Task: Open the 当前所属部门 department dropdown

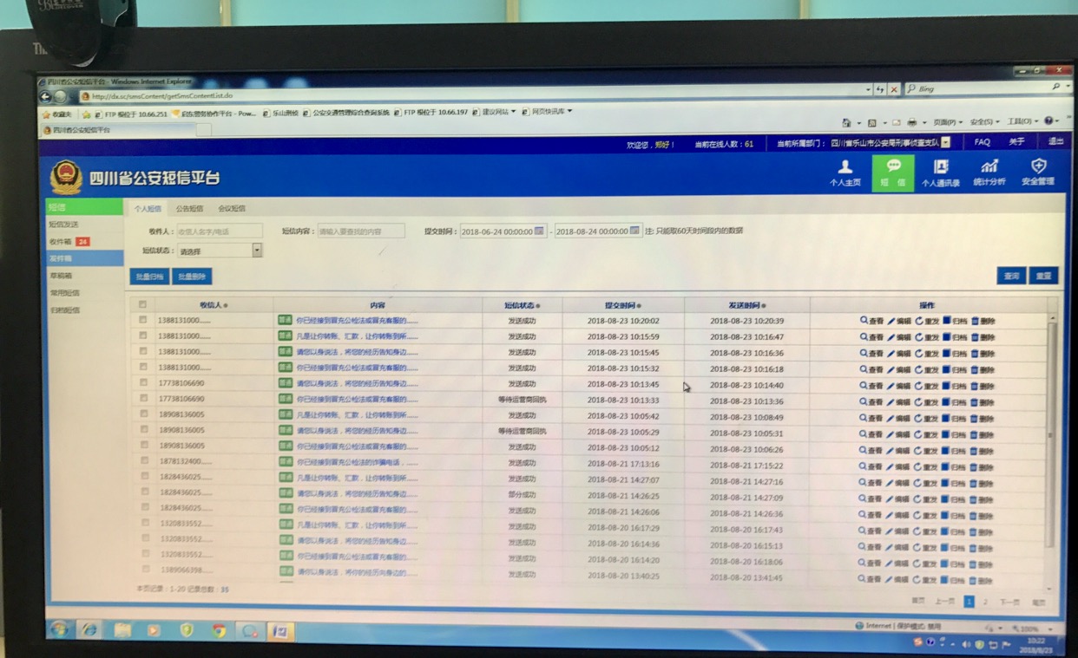Action: (945, 143)
